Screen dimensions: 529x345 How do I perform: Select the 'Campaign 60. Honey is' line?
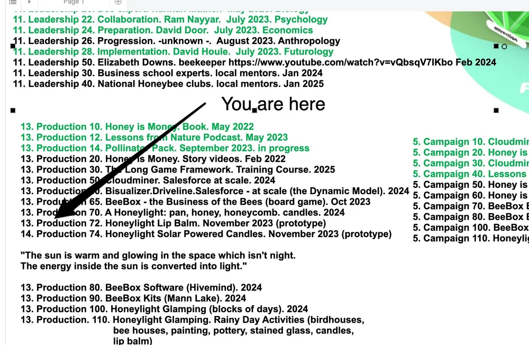471,196
